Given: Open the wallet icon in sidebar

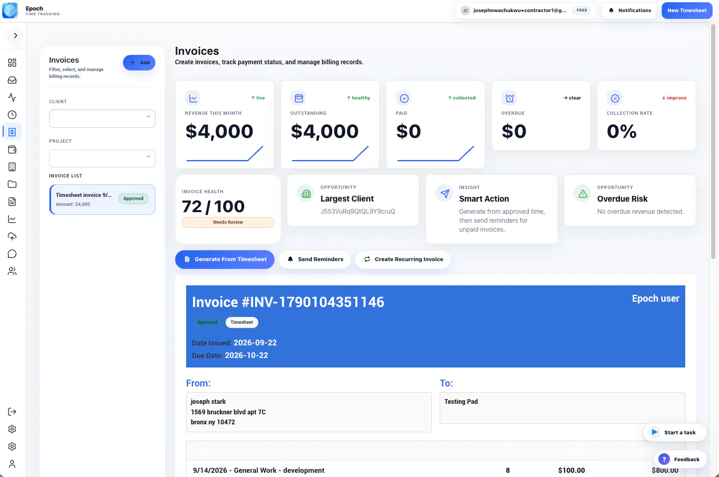Looking at the screenshot, I should [12, 150].
